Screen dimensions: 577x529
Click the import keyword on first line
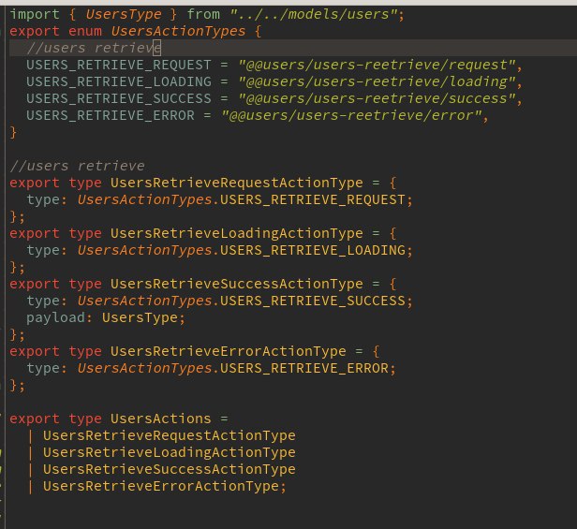pos(35,15)
